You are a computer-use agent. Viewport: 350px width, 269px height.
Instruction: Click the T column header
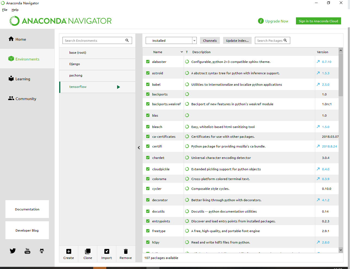pyautogui.click(x=187, y=52)
